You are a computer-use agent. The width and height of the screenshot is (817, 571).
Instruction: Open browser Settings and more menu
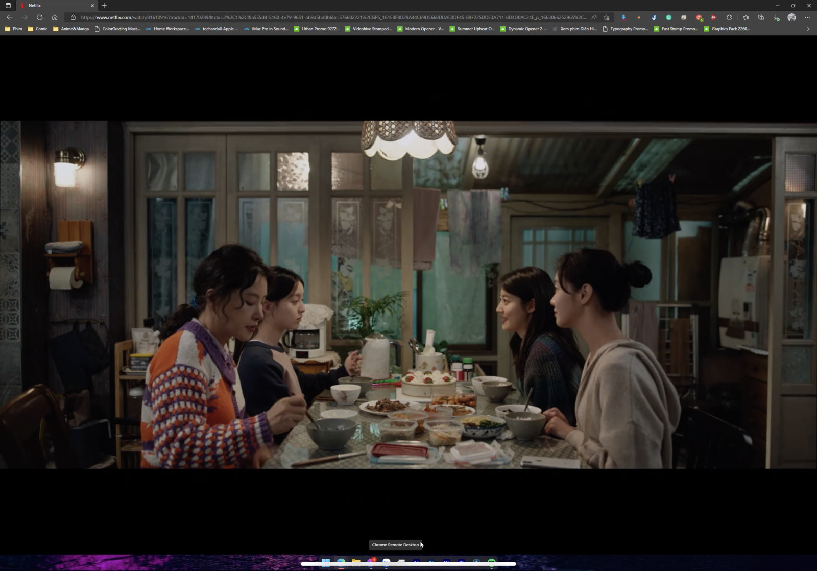click(807, 17)
